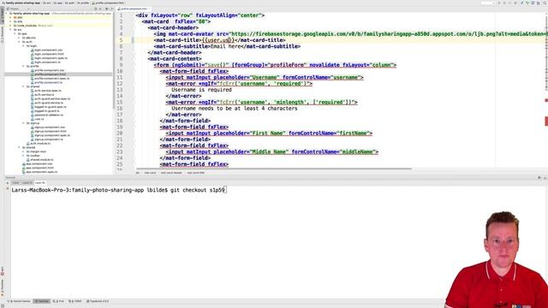Collapse the family-photo-sharing-app root folder
Image resolution: width=548 pixels, height=308 pixels.
point(7,14)
